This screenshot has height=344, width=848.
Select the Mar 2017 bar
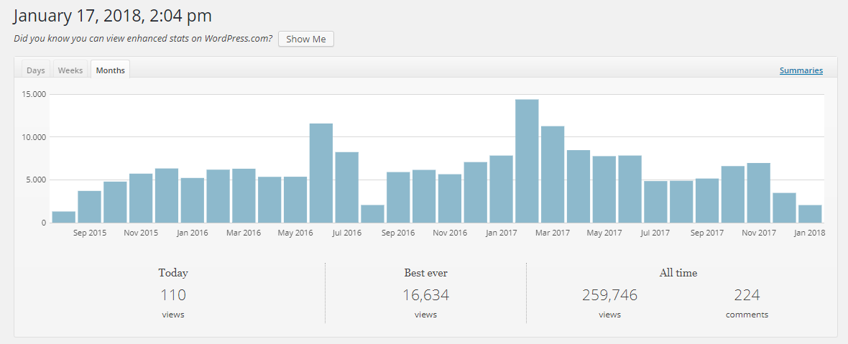553,175
